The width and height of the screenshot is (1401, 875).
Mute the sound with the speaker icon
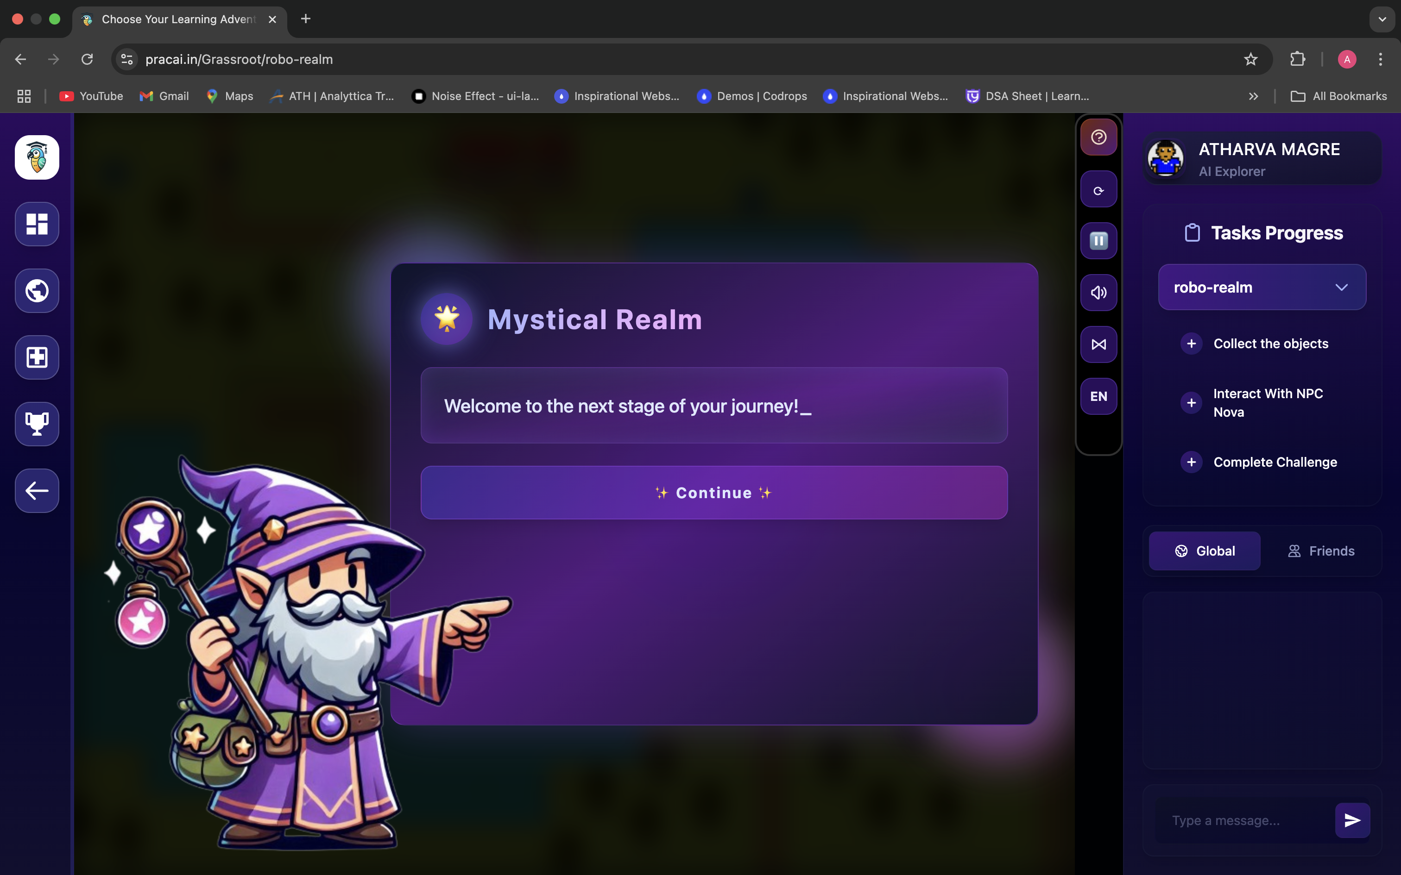1098,292
